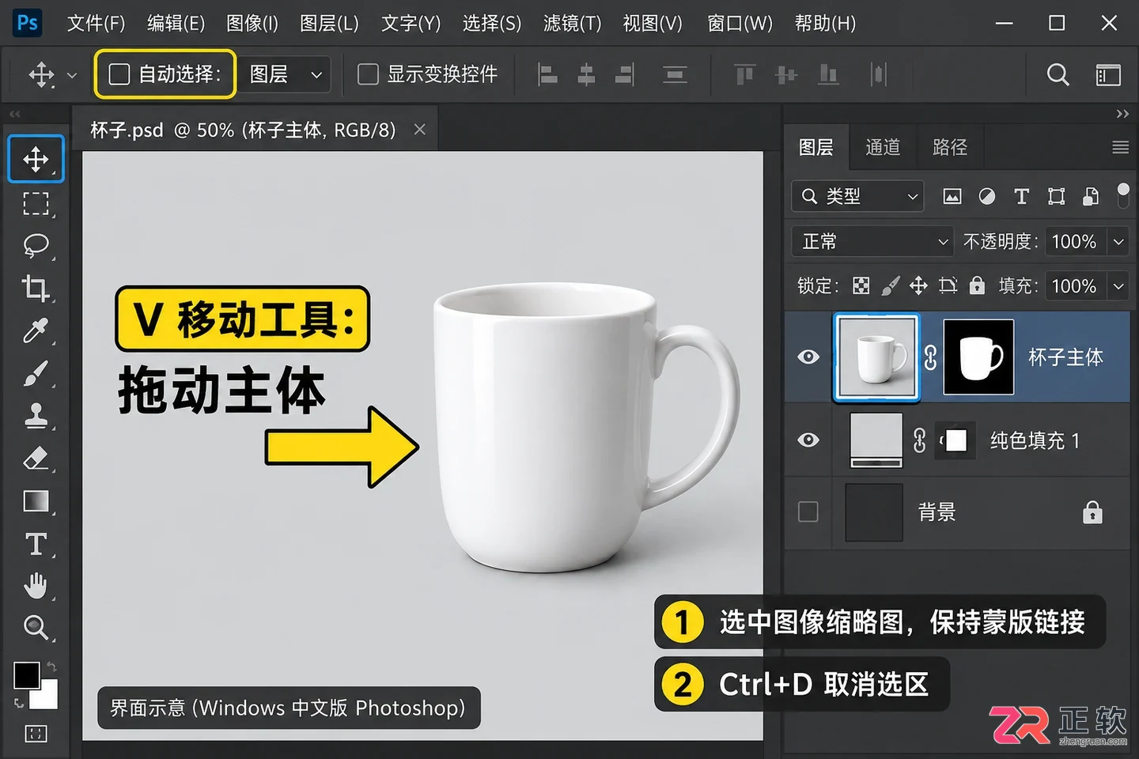Filter layers by pixel image icon

click(x=952, y=196)
